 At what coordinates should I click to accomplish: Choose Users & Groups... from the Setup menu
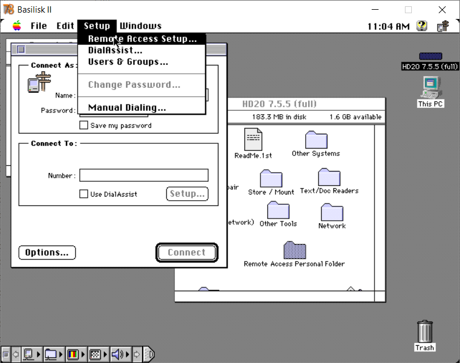pyautogui.click(x=142, y=62)
